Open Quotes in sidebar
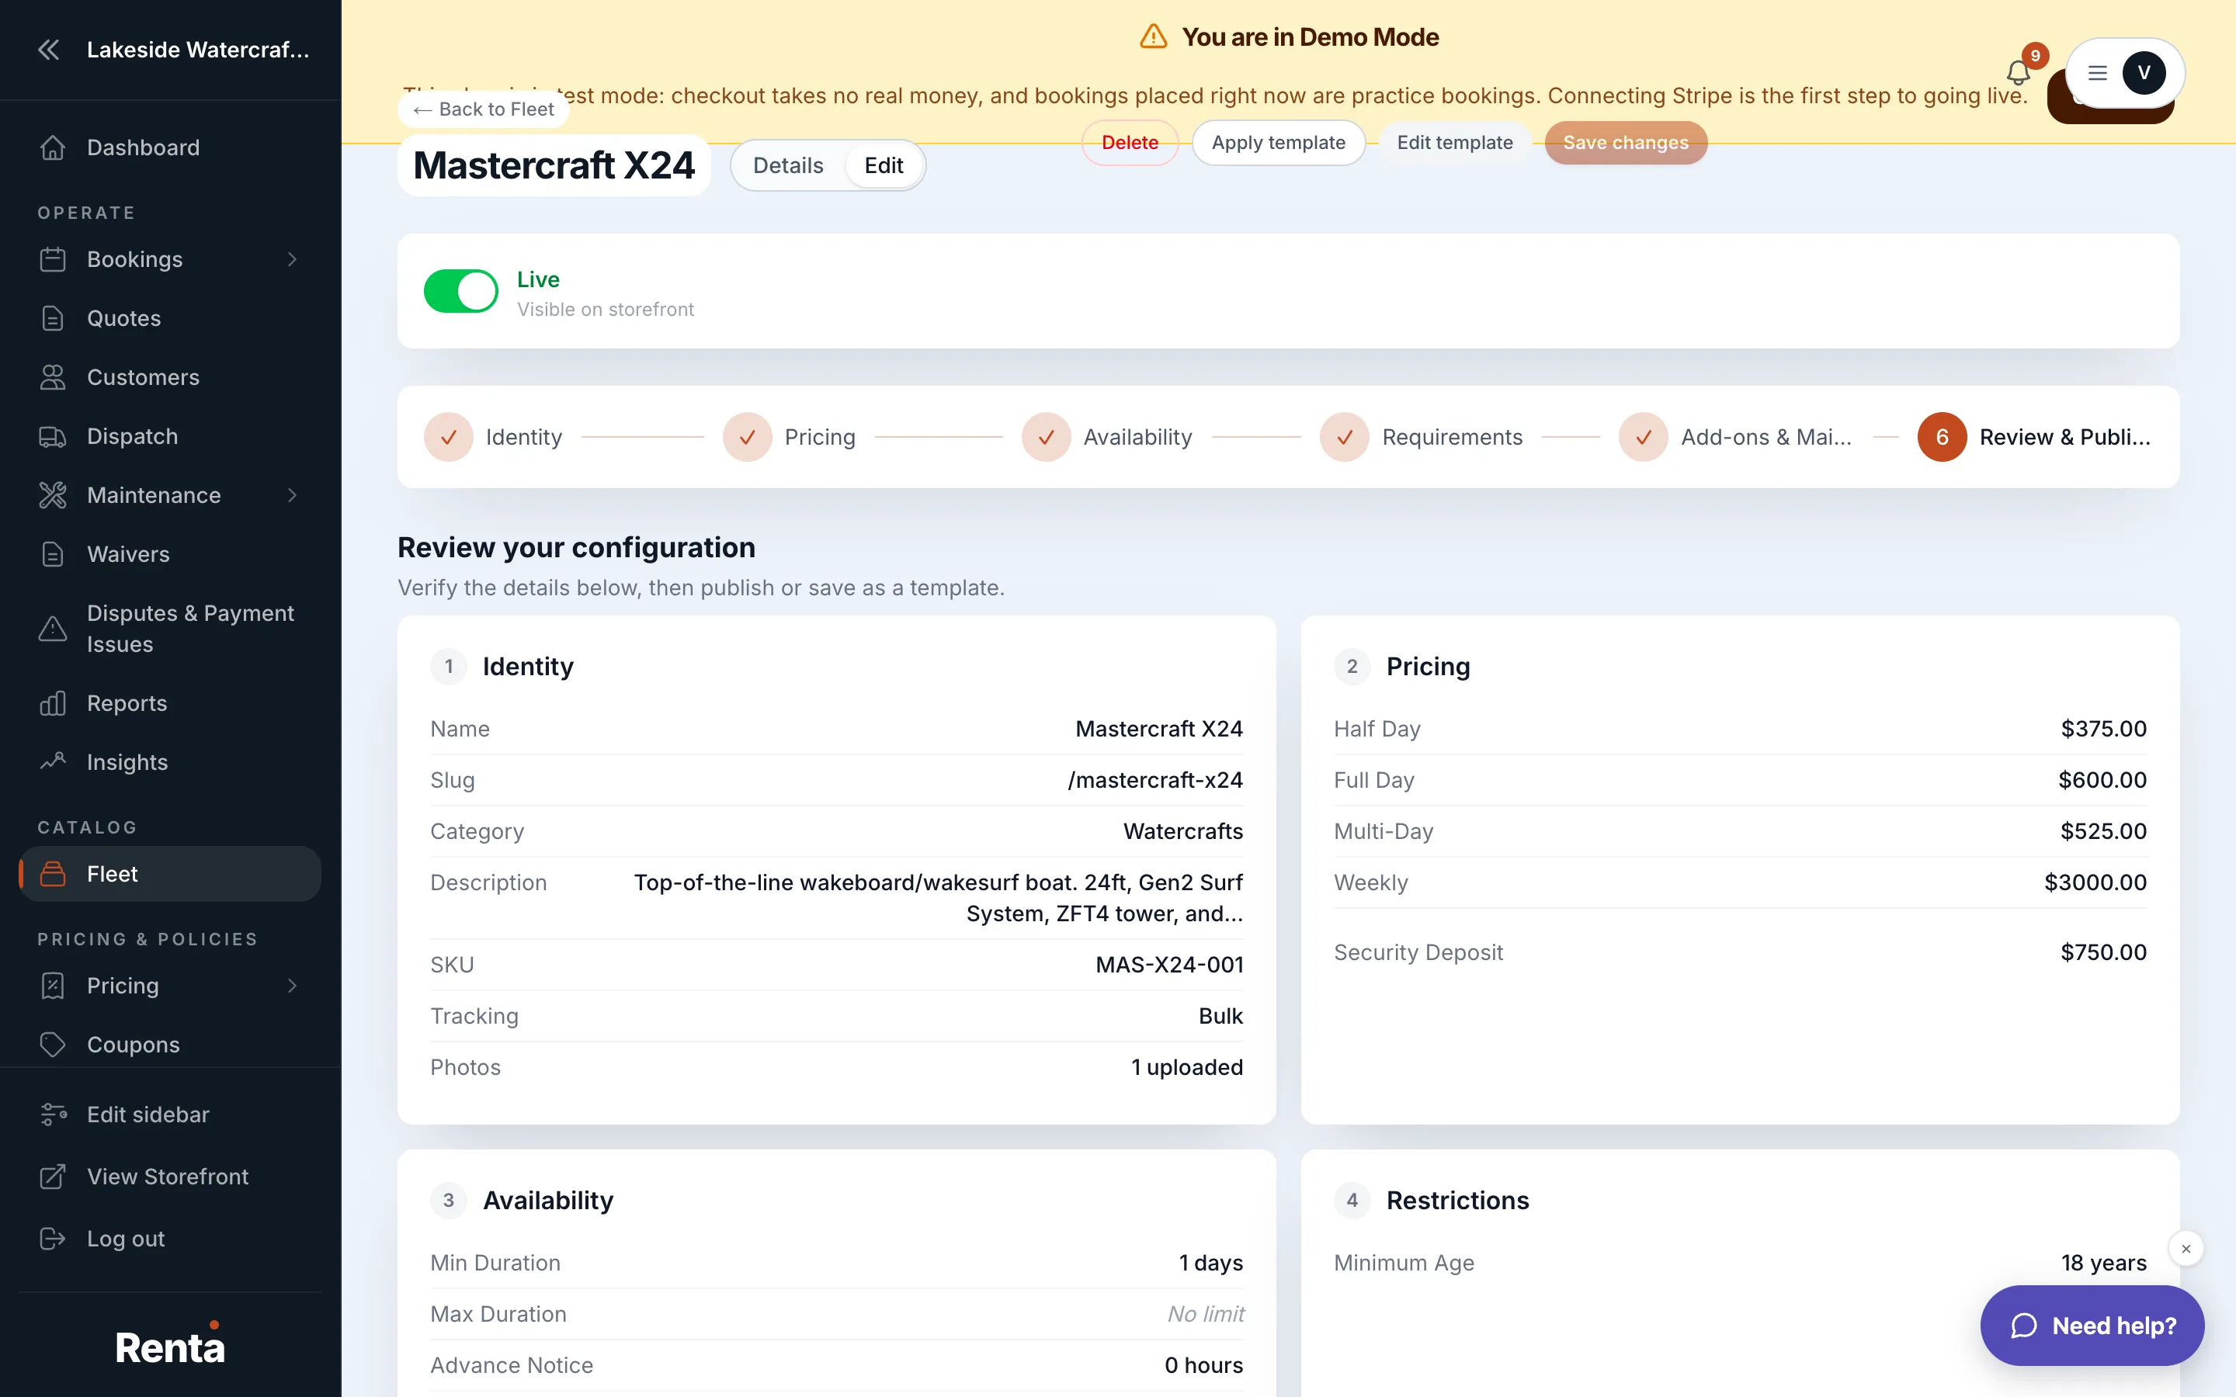Viewport: 2236px width, 1397px height. click(170, 319)
